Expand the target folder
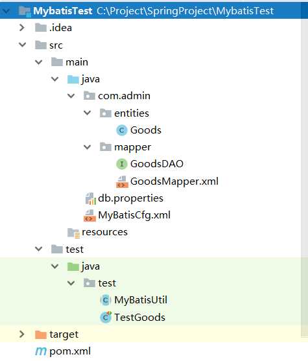This screenshot has height=361, width=308. 22,334
